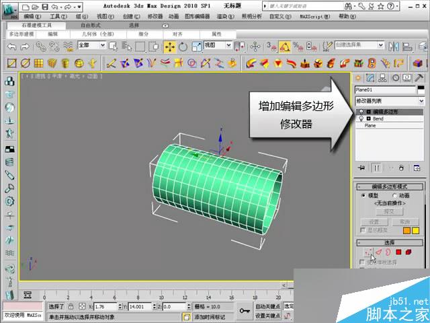The width and height of the screenshot is (430, 323).
Task: Toggle the Spinner Snap button
Action: click(312, 46)
